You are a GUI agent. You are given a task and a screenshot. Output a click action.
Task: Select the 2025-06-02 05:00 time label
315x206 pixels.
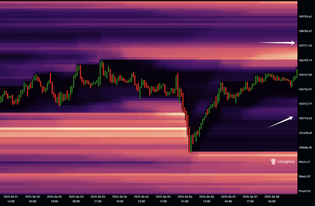pyautogui.click(x=32, y=199)
